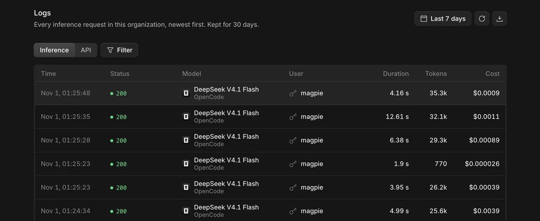The image size is (540, 221).
Task: Click the 200 status in the 01:25:35 row
Action: click(x=118, y=117)
